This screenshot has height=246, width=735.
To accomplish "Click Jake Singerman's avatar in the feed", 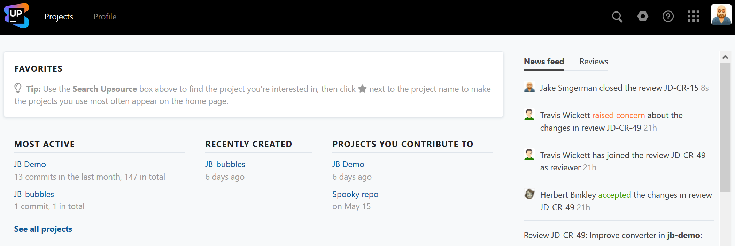I will (529, 88).
